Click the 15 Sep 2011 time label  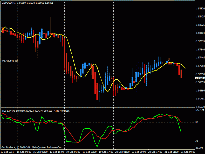coord(7,152)
